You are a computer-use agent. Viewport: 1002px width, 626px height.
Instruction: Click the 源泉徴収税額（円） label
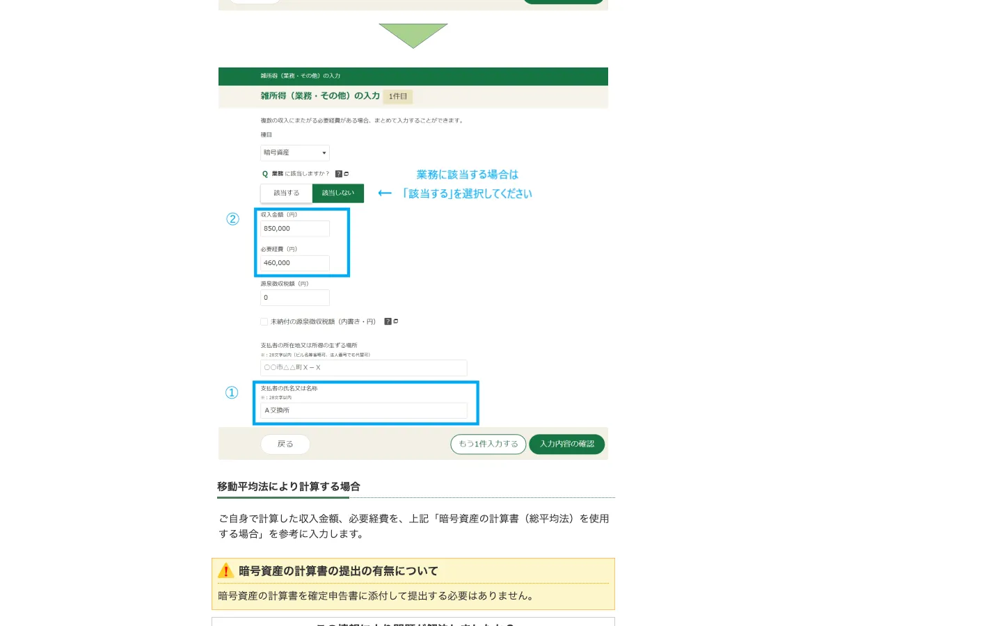coord(285,284)
